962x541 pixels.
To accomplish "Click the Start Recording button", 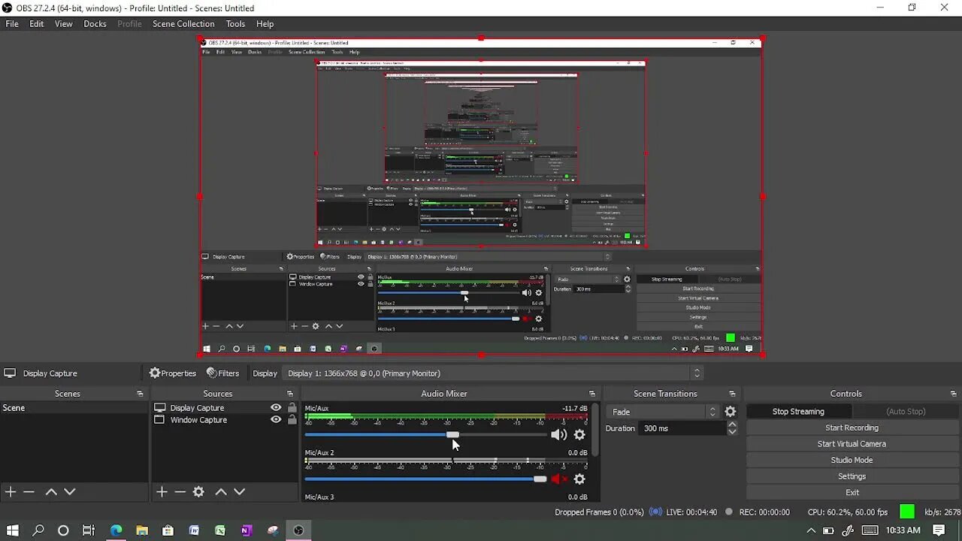I will (852, 428).
